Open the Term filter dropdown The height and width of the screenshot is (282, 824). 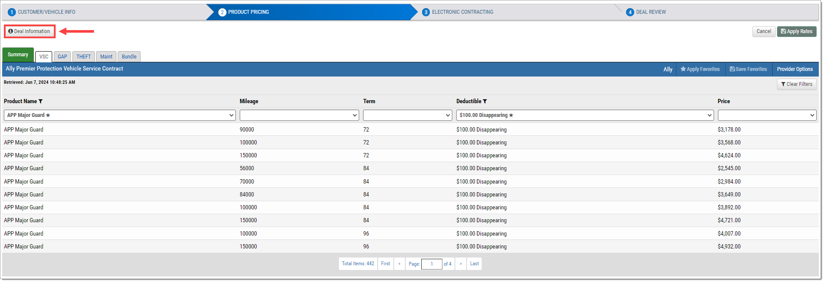click(x=407, y=115)
